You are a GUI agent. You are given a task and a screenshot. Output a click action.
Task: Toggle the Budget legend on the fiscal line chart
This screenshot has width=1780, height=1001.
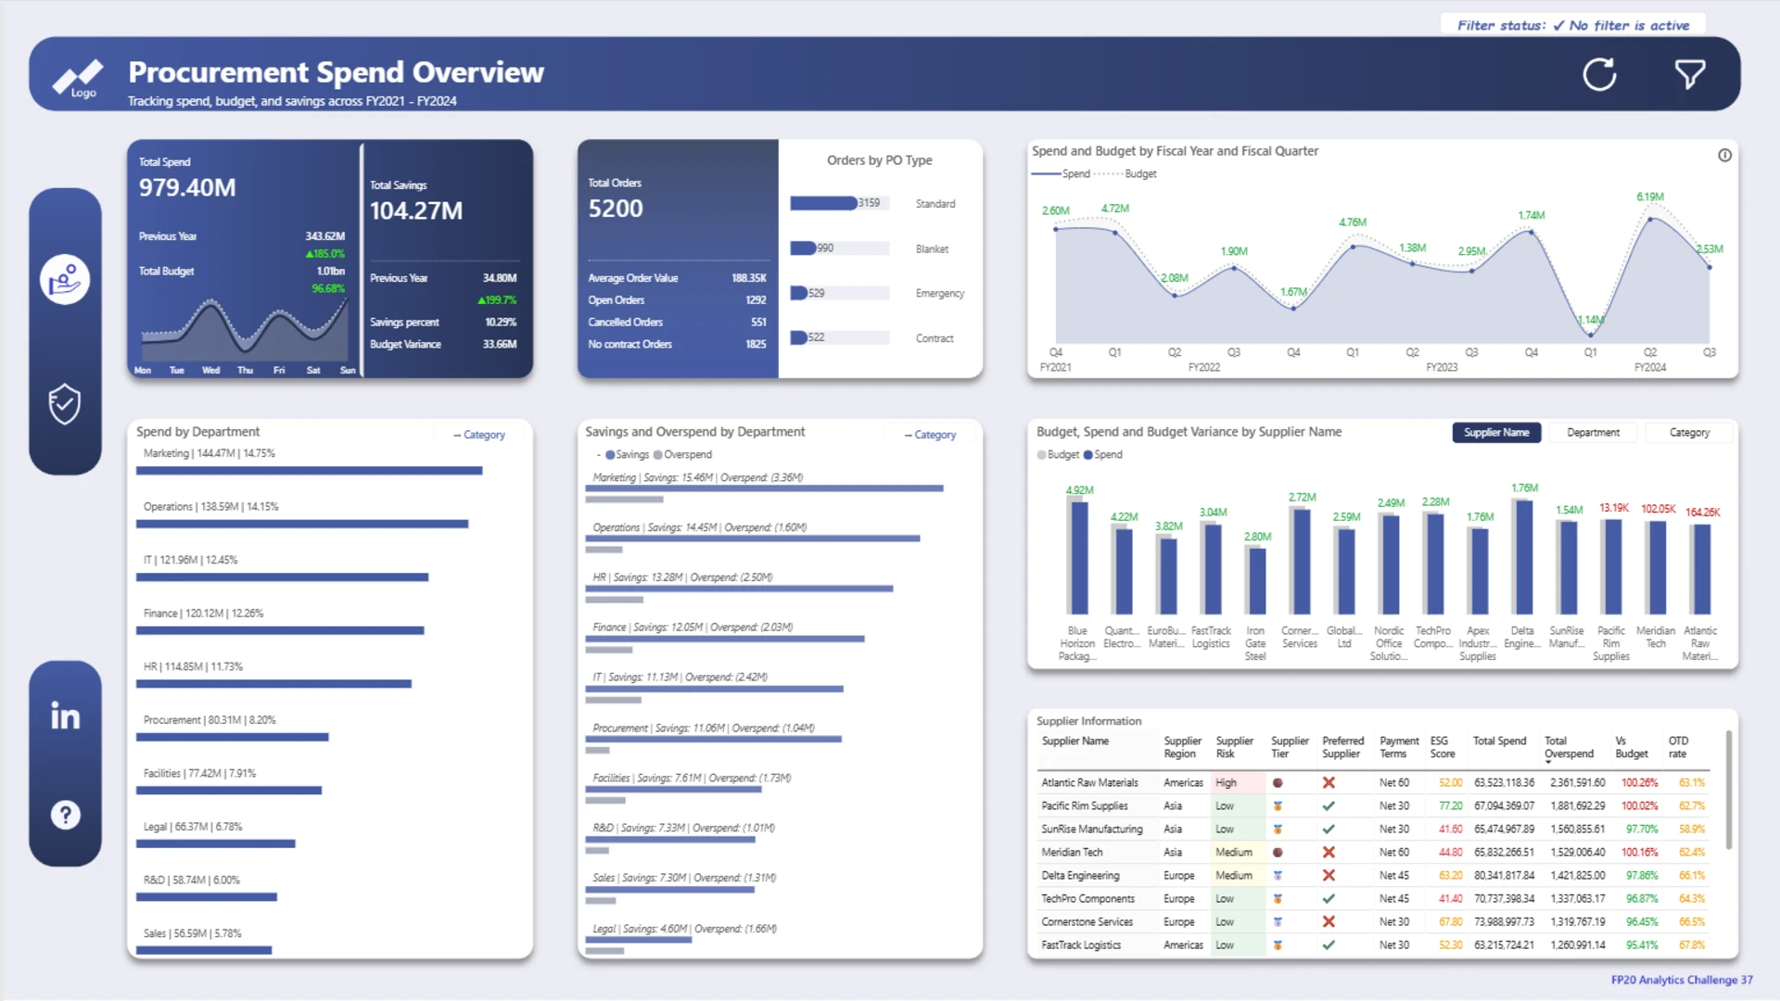(x=1125, y=173)
